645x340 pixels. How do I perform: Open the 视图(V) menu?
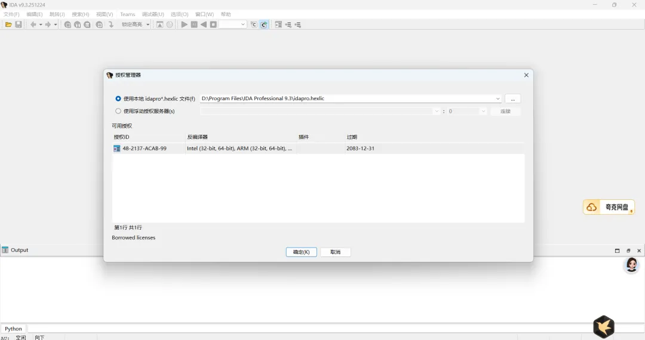(105, 14)
